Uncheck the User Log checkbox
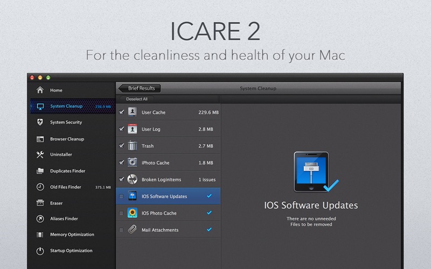The height and width of the screenshot is (269, 431). [x=122, y=129]
